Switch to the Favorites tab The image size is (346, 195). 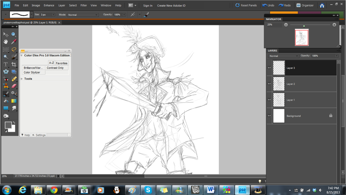(62, 63)
